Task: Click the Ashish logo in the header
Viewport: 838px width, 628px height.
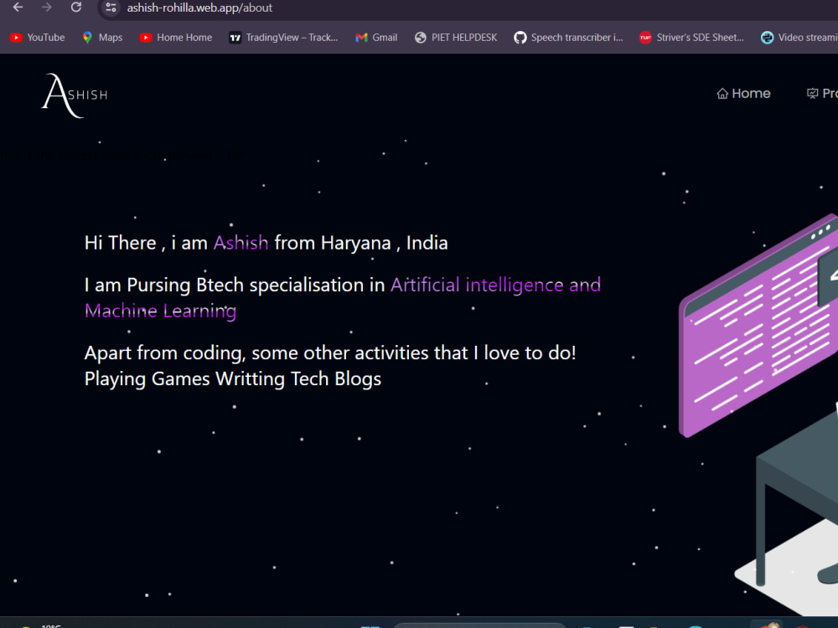Action: (75, 95)
